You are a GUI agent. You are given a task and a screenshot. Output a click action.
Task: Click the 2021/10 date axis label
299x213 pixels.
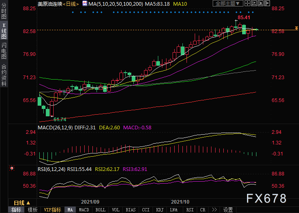180,202
